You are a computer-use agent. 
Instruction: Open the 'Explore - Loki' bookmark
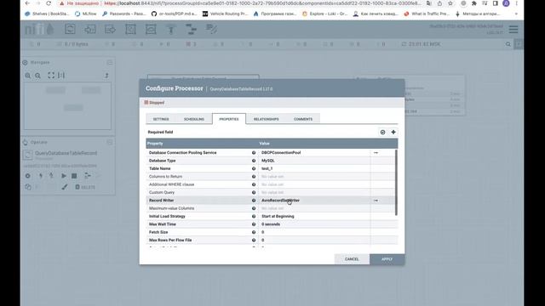324,14
